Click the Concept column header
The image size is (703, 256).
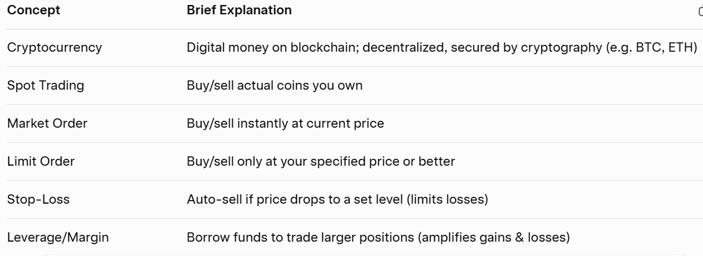point(32,10)
